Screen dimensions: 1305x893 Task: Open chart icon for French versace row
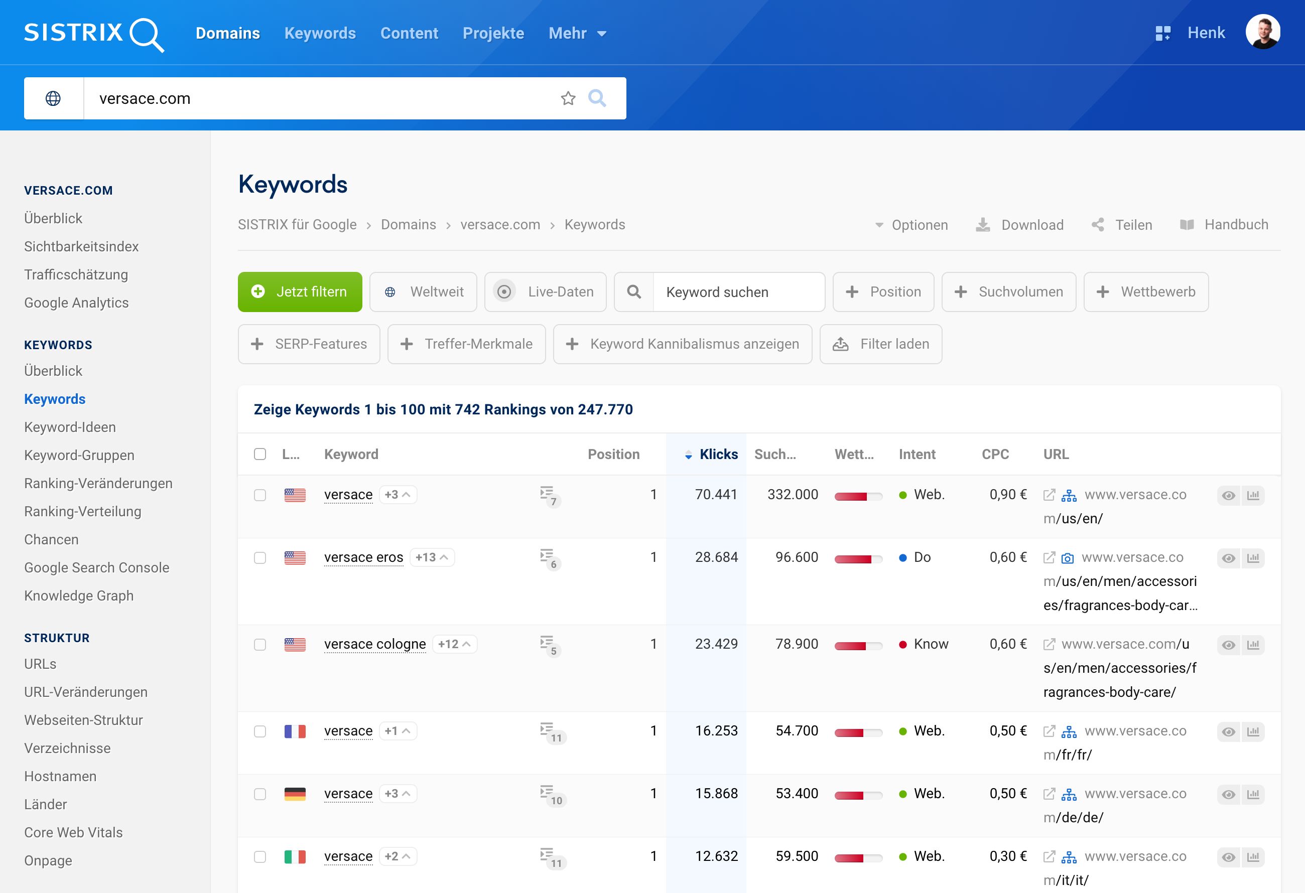pyautogui.click(x=1253, y=731)
